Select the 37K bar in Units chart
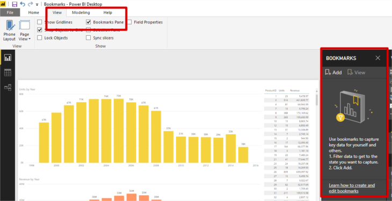 coord(169,147)
